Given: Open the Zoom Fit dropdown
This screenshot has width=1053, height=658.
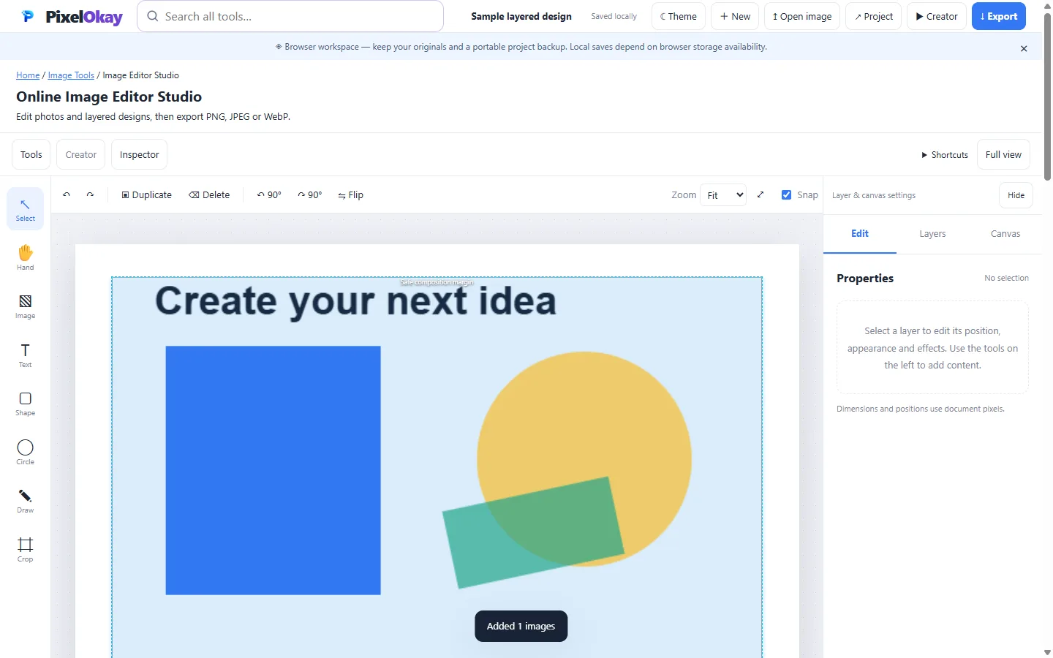Looking at the screenshot, I should pos(723,195).
